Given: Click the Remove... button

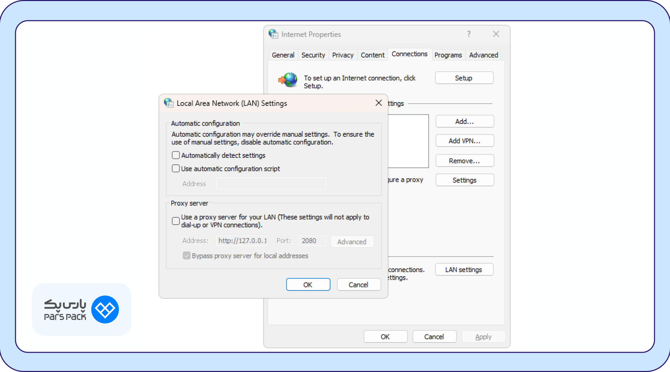Looking at the screenshot, I should click(x=465, y=161).
